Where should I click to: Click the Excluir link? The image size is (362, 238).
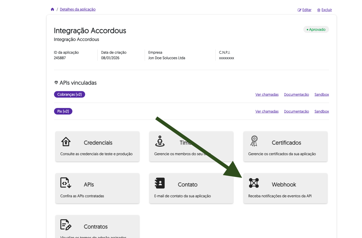[x=327, y=10]
